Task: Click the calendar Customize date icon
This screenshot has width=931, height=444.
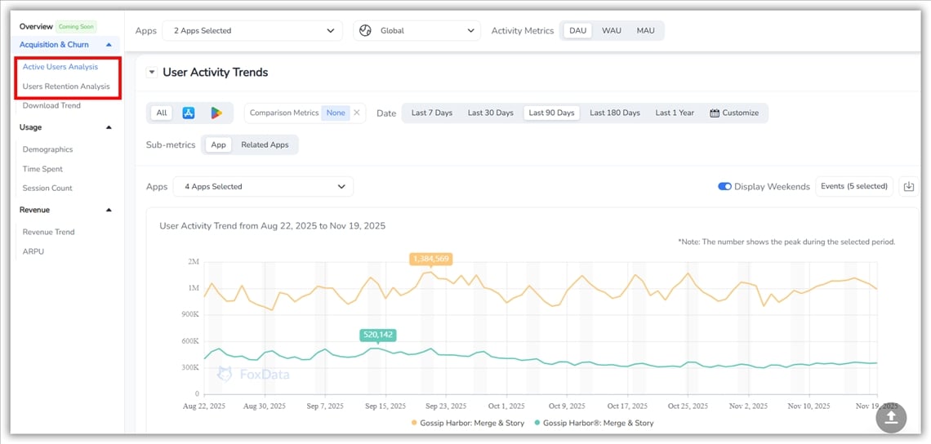Action: (x=715, y=113)
